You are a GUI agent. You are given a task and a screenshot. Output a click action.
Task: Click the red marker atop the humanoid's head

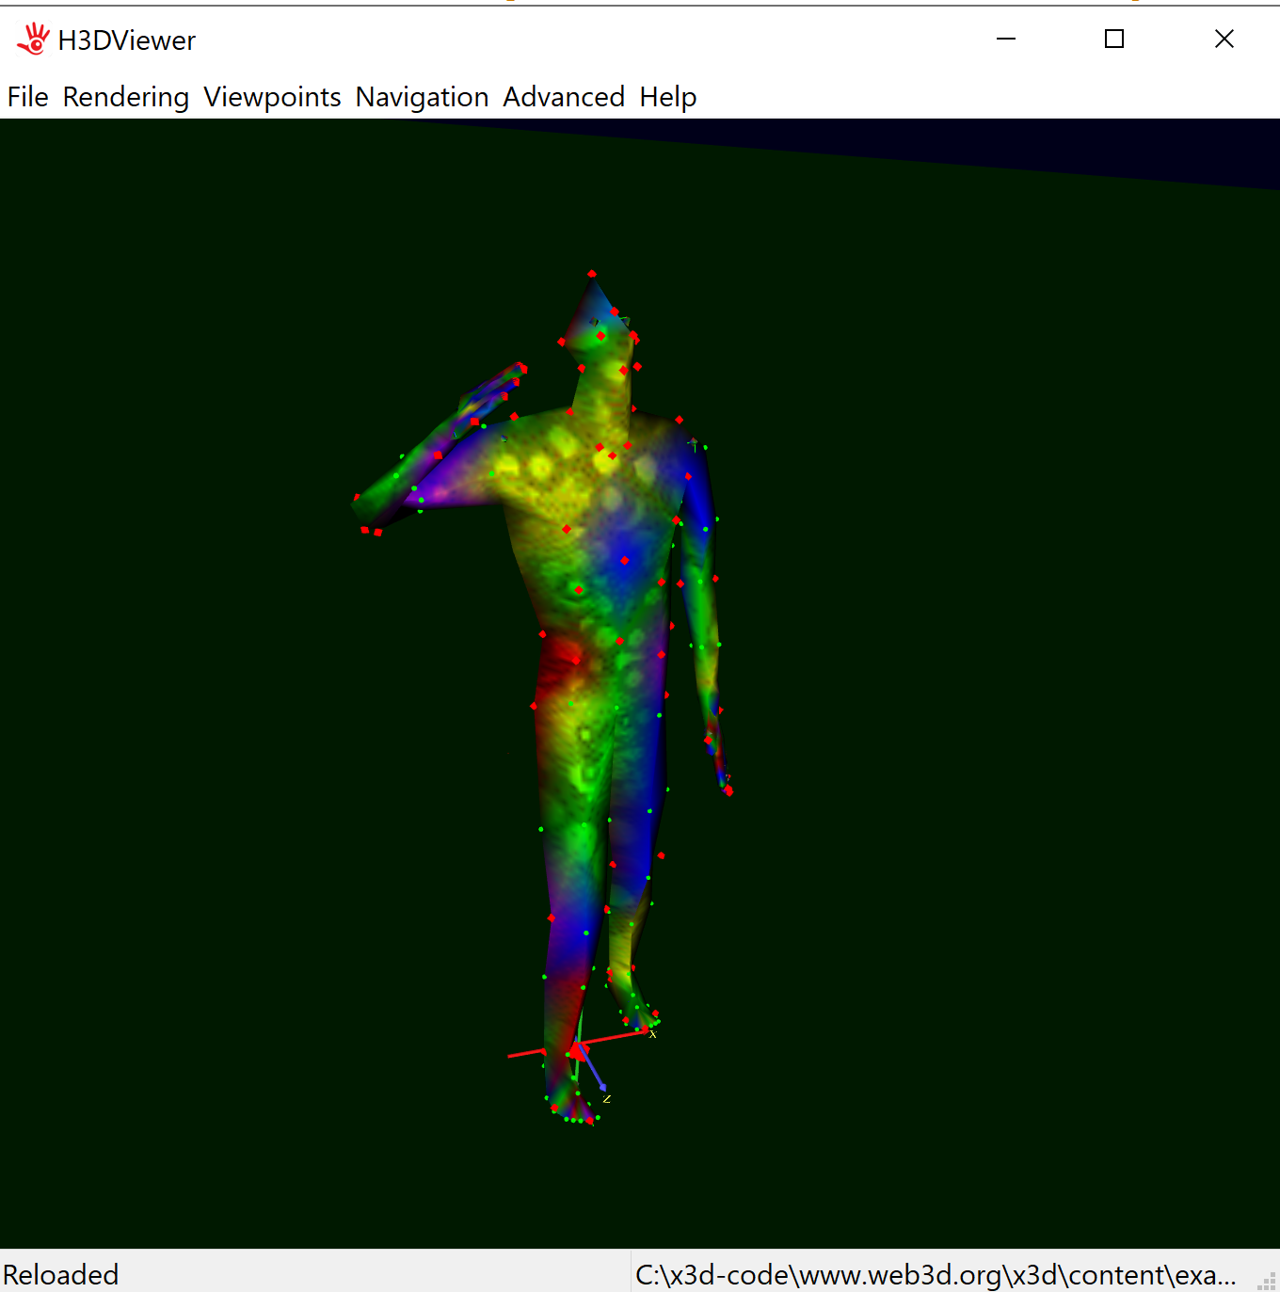pyautogui.click(x=592, y=274)
